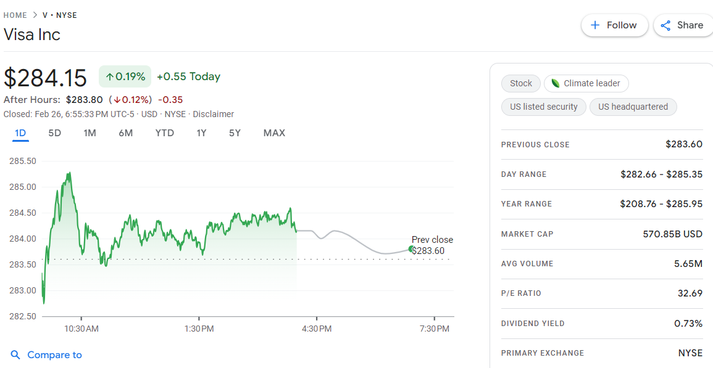Click the Stock tag chip

click(520, 84)
